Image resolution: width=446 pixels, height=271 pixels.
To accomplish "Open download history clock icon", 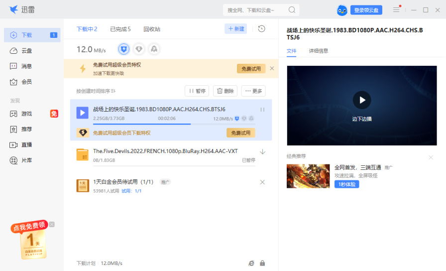I will tap(261, 29).
